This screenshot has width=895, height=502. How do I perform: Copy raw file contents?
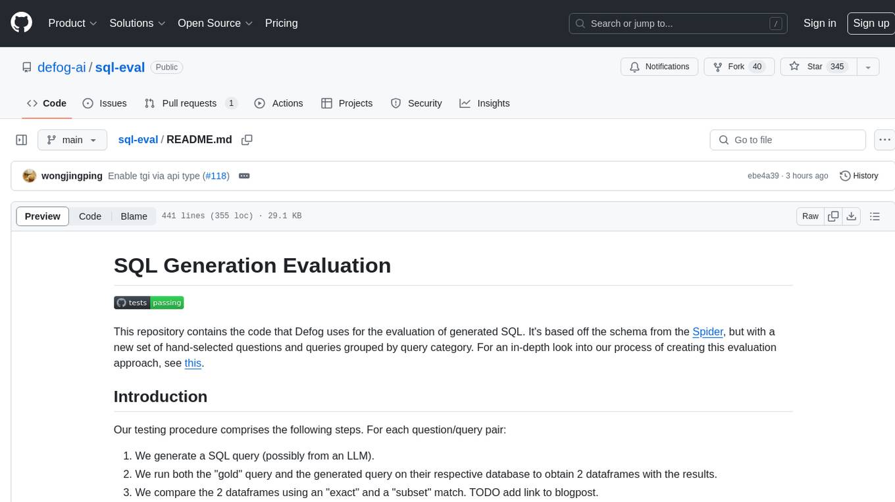833,216
